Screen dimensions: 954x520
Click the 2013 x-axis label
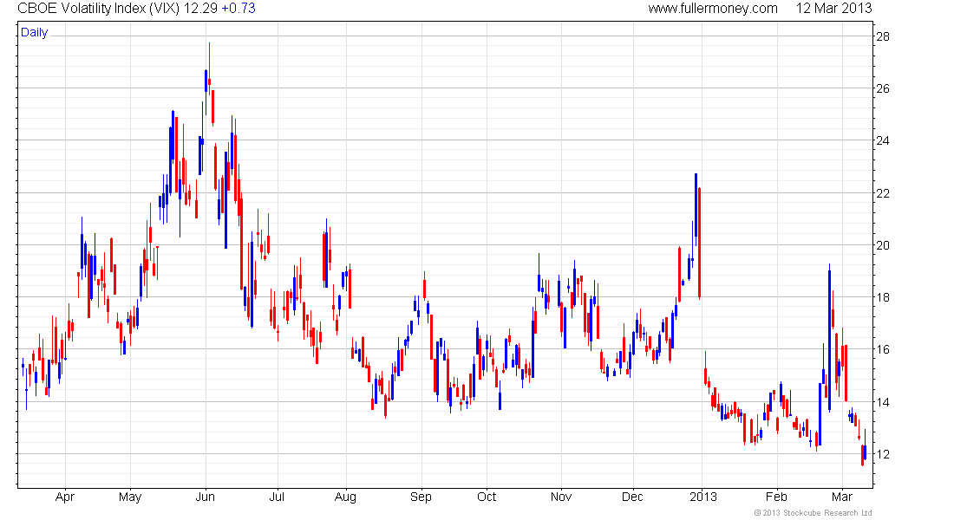coord(702,497)
